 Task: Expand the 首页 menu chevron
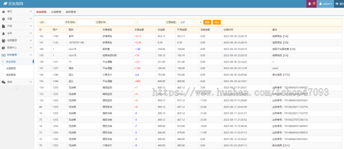[x=31, y=11]
